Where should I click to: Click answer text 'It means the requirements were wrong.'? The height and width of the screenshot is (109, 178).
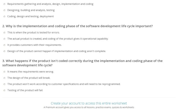point(31,72)
